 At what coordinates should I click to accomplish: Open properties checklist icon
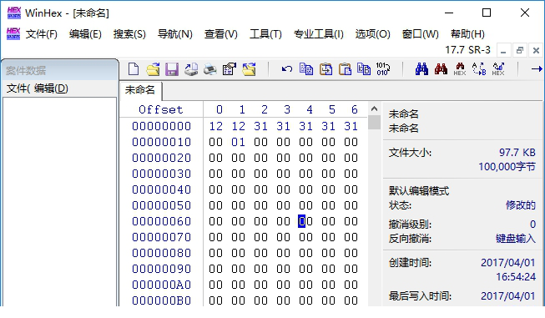[x=229, y=69]
